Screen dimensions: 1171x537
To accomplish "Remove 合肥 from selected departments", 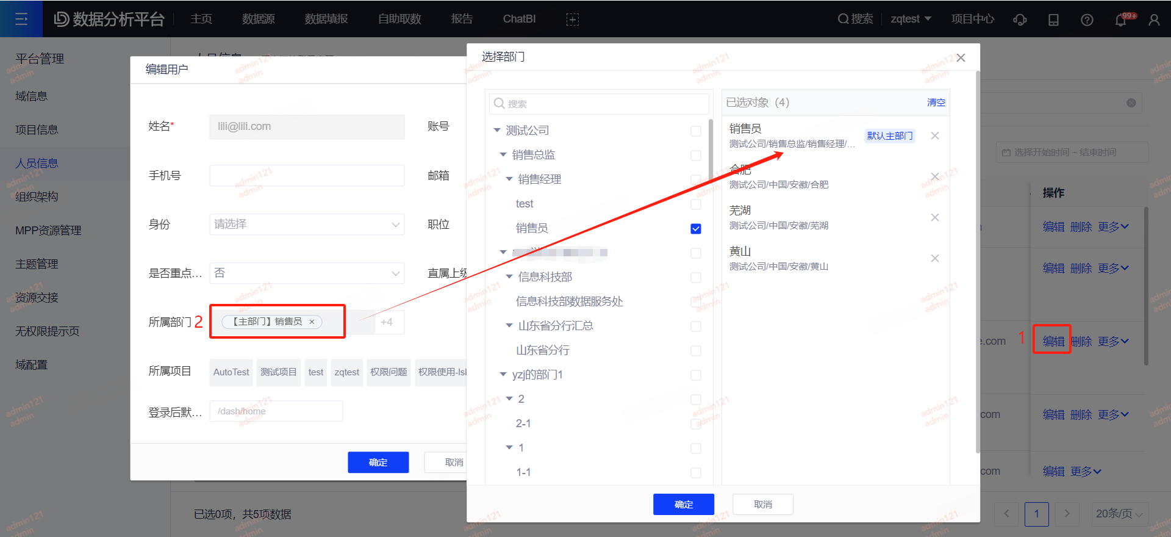I will 934,177.
